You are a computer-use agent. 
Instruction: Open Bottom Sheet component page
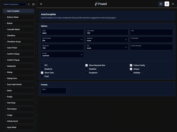19,17
